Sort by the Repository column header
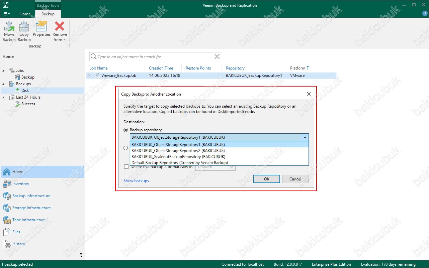 coord(235,68)
